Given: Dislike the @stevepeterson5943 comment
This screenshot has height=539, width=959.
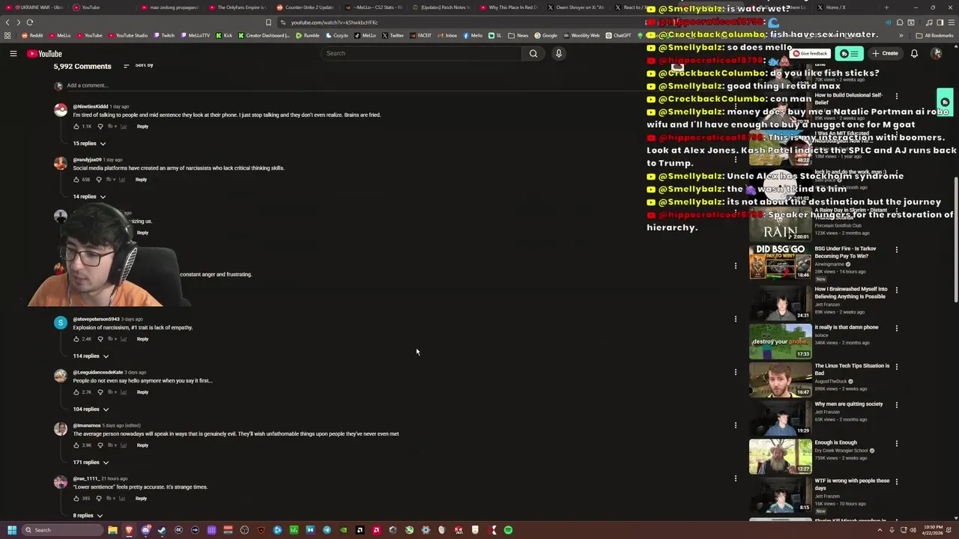Looking at the screenshot, I should point(100,339).
